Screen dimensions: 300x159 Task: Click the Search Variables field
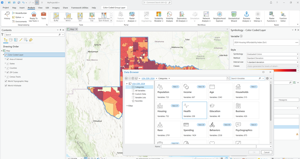click(x=245, y=78)
